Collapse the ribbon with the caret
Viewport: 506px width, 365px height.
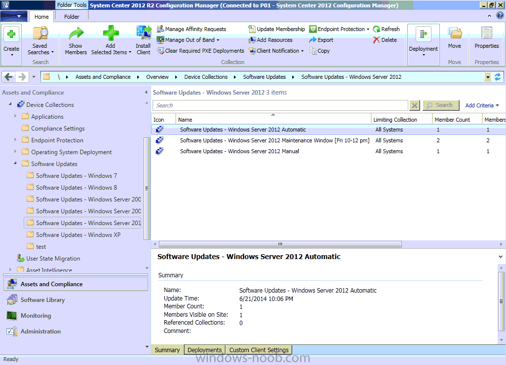coord(490,15)
